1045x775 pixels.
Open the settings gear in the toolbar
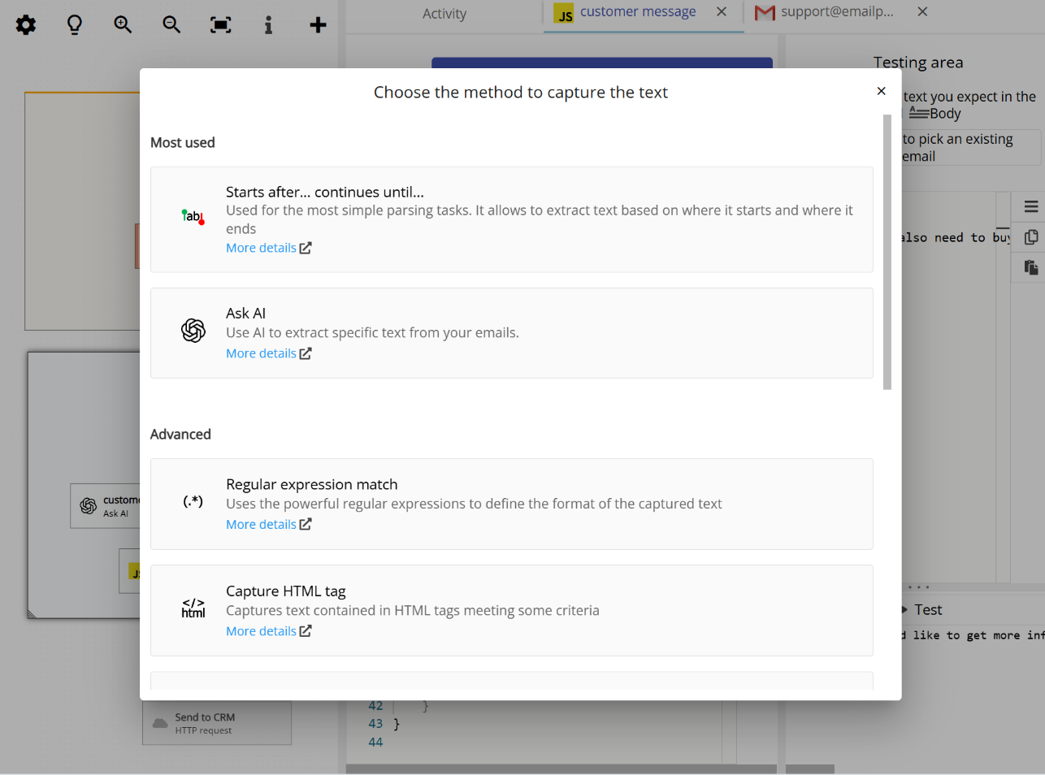(x=25, y=24)
